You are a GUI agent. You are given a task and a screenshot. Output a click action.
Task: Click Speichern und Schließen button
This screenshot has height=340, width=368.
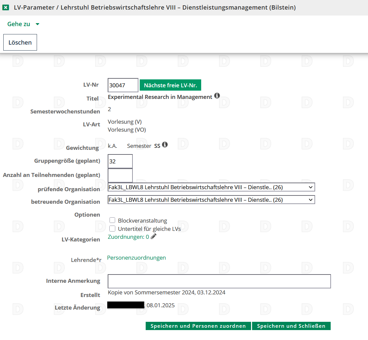pyautogui.click(x=291, y=326)
